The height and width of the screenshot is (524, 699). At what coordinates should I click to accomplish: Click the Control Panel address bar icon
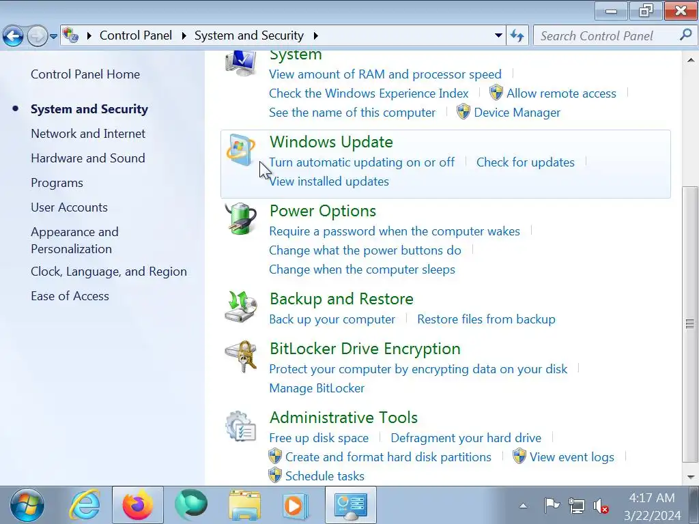point(70,35)
